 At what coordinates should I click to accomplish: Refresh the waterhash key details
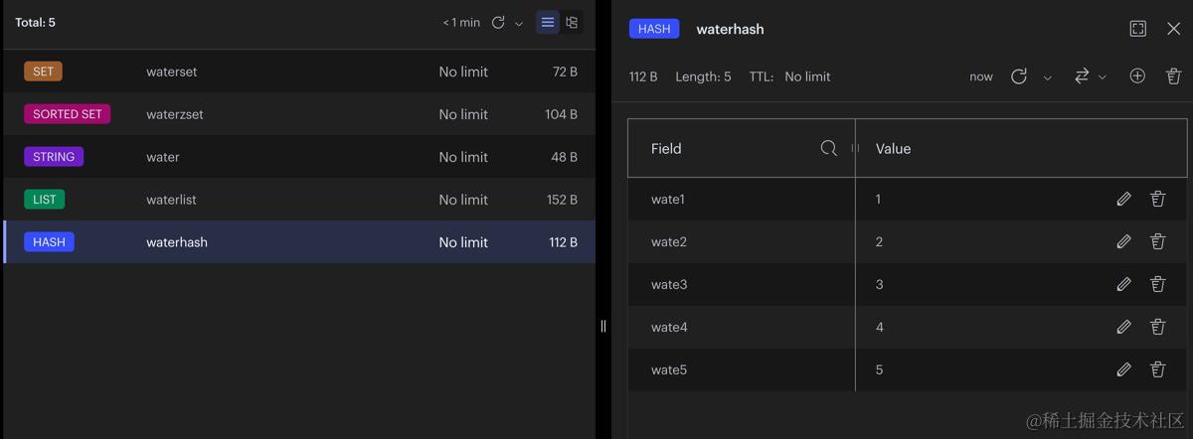tap(1019, 76)
